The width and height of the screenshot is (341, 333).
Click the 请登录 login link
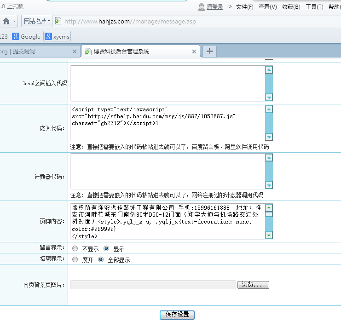point(214,7)
